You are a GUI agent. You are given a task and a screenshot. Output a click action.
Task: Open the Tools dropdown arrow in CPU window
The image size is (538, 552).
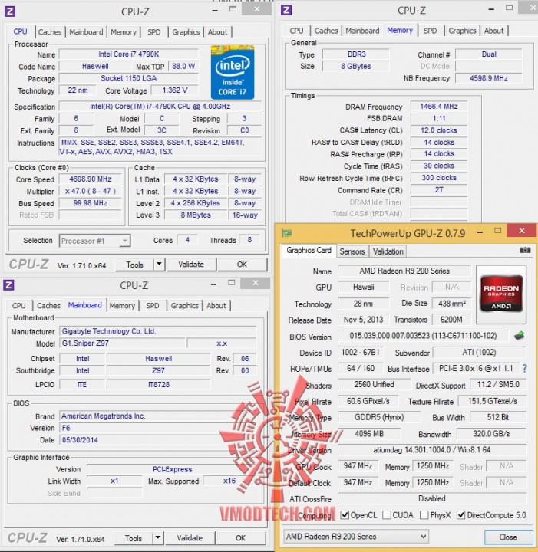[159, 264]
